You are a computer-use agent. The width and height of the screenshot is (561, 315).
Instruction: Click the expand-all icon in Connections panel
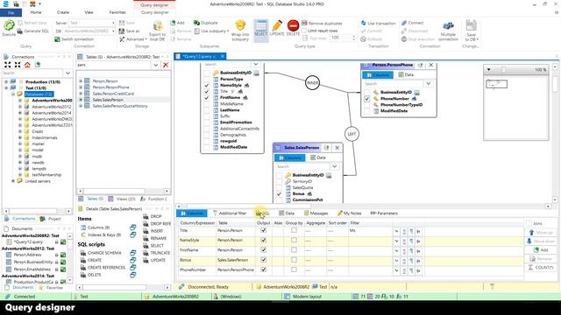[x=8, y=65]
